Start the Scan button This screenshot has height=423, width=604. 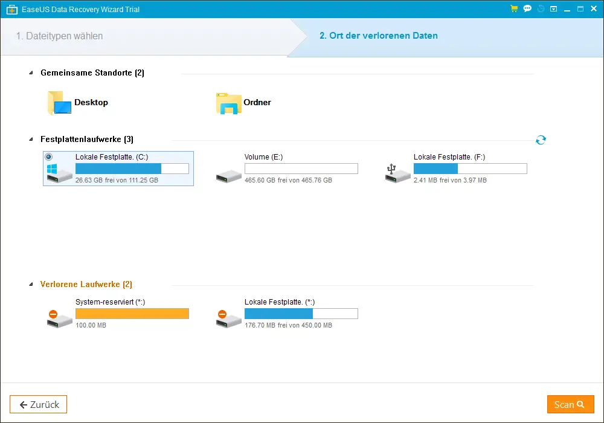coord(571,404)
